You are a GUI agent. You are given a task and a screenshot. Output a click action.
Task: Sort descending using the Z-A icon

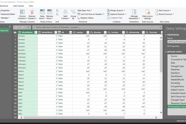pos(57,14)
